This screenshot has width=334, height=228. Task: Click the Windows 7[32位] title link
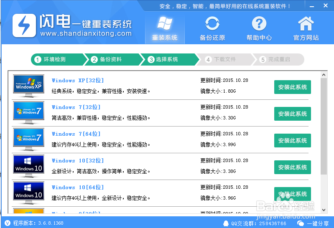(x=76, y=107)
